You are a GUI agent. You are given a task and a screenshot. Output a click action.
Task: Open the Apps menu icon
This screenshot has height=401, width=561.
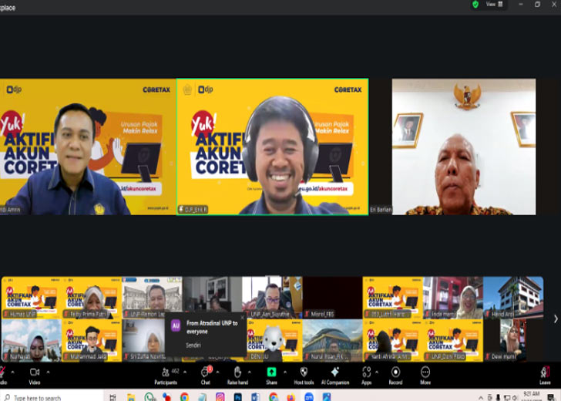tap(366, 374)
